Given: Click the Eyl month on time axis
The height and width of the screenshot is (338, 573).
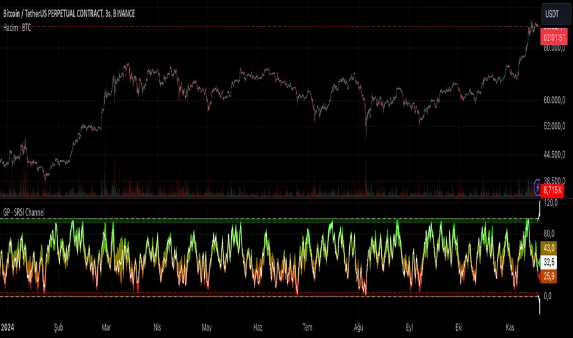Looking at the screenshot, I should [409, 328].
